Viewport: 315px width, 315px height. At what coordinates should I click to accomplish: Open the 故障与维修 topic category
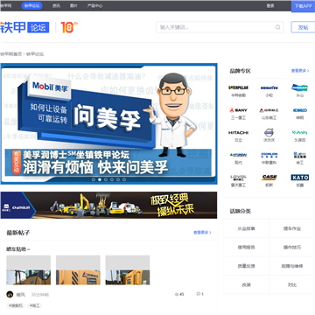click(x=292, y=266)
